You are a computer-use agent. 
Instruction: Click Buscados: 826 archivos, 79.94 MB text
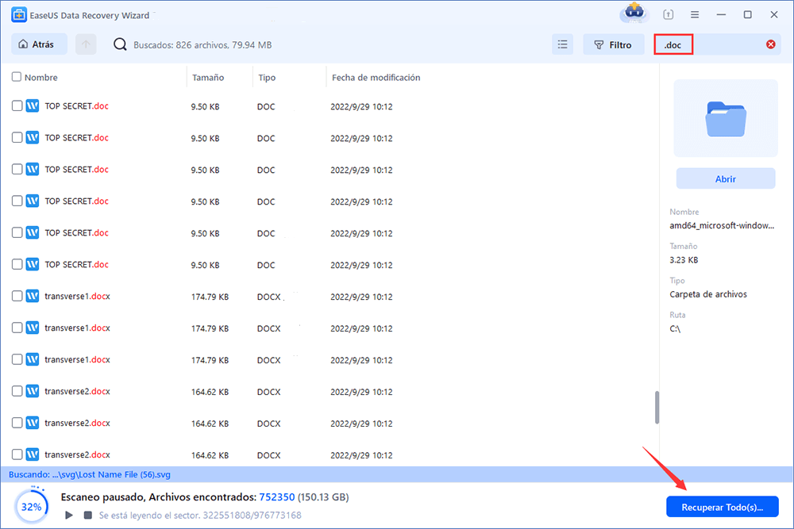click(202, 45)
